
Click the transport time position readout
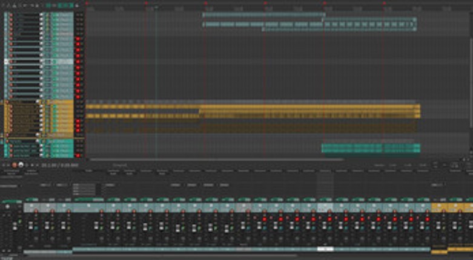pos(60,165)
